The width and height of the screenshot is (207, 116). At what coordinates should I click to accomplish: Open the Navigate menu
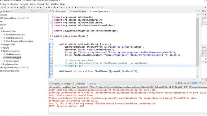[x=24, y=4]
